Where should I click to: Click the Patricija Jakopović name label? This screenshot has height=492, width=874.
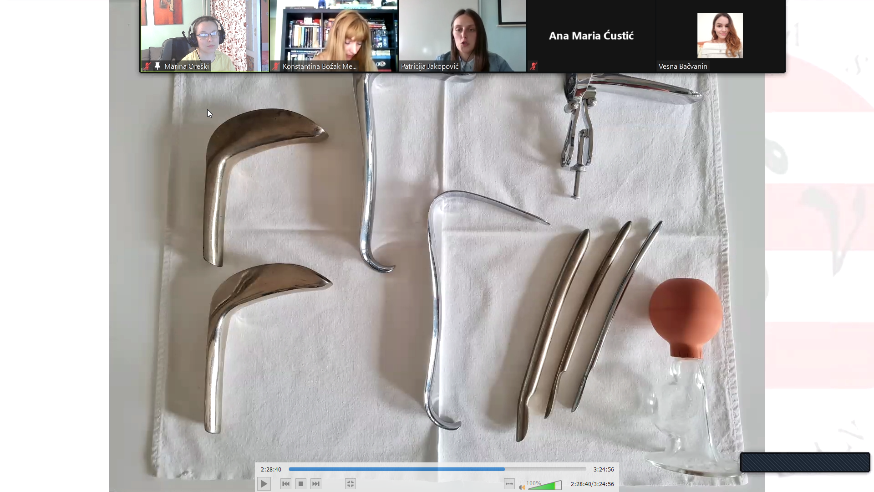click(430, 67)
